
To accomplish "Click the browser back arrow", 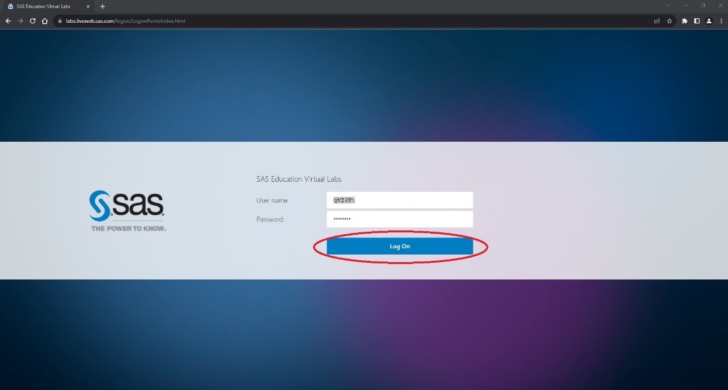I will coord(8,21).
